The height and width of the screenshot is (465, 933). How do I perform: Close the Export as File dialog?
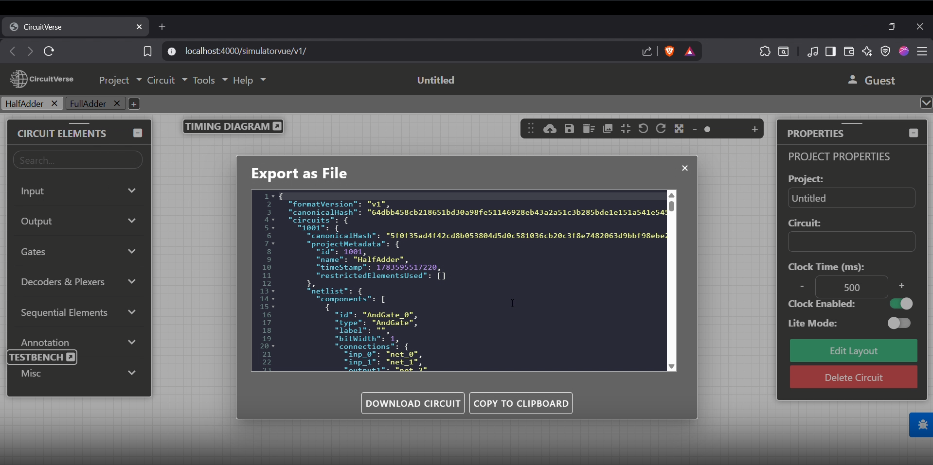tap(685, 169)
